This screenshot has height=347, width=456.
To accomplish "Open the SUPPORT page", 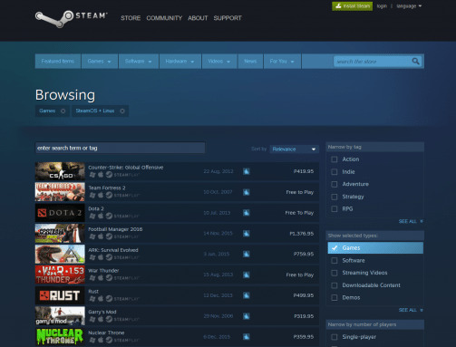I will 228,18.
